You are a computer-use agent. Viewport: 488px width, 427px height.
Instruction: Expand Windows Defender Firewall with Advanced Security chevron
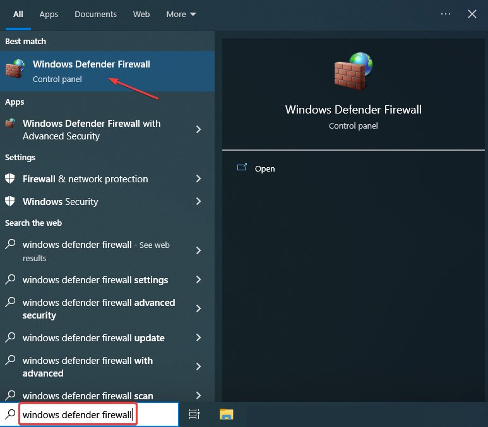[x=199, y=129]
